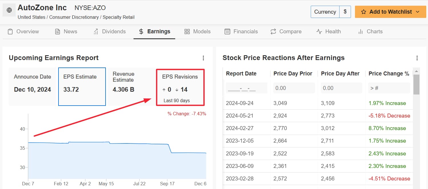The width and height of the screenshot is (428, 189).
Task: Select the Revenue Estimate 4.306 B card
Action: tap(132, 87)
